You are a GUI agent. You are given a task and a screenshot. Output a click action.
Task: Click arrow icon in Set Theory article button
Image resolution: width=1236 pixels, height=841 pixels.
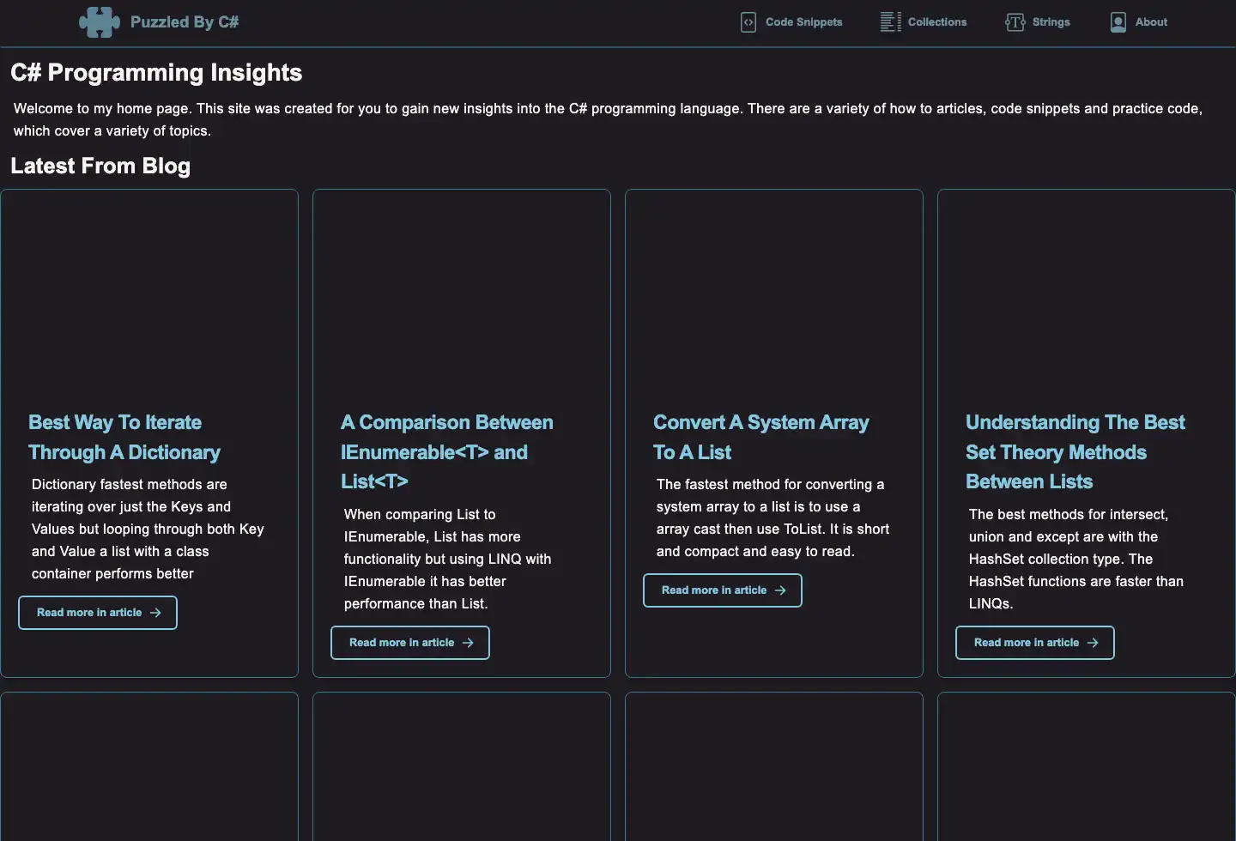point(1093,643)
